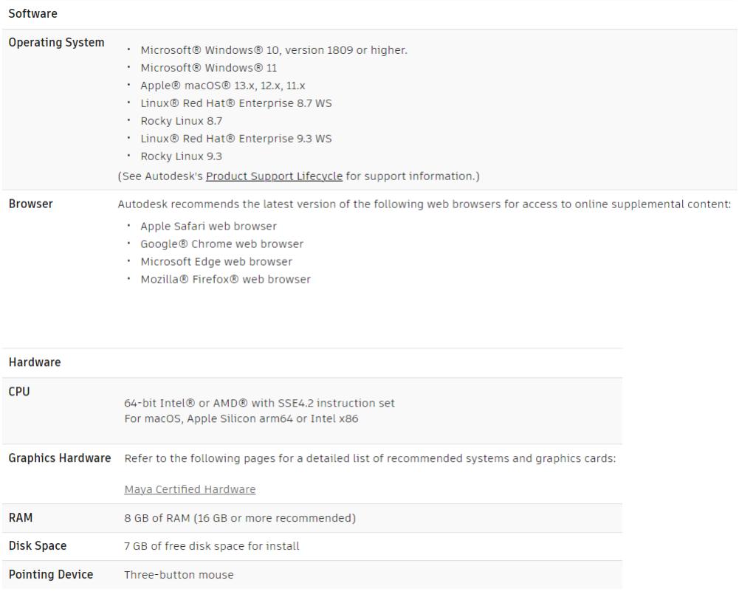Click the CPU row label
This screenshot has width=753, height=597.
pos(20,392)
